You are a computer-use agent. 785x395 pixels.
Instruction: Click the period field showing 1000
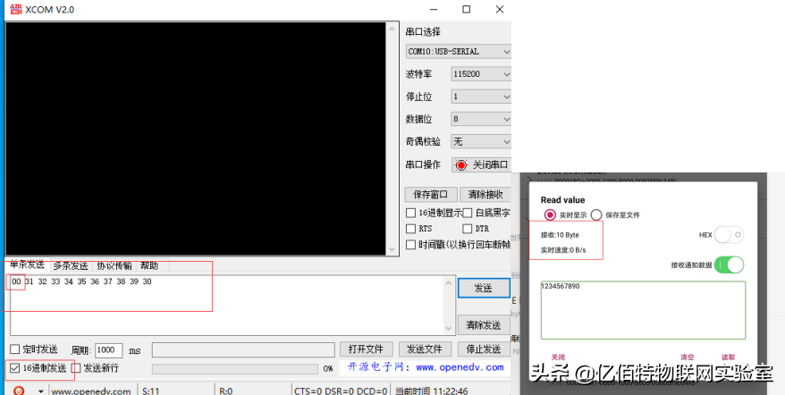coord(109,350)
